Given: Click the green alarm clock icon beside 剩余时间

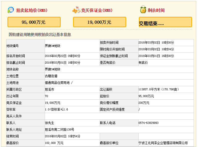Looking at the screenshot, I should (143, 10).
